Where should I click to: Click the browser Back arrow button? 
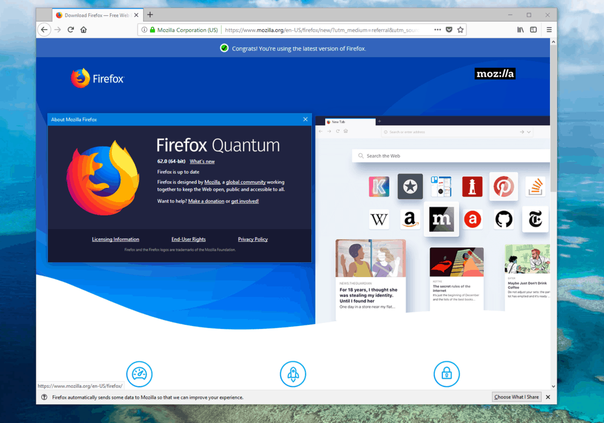[x=45, y=30]
